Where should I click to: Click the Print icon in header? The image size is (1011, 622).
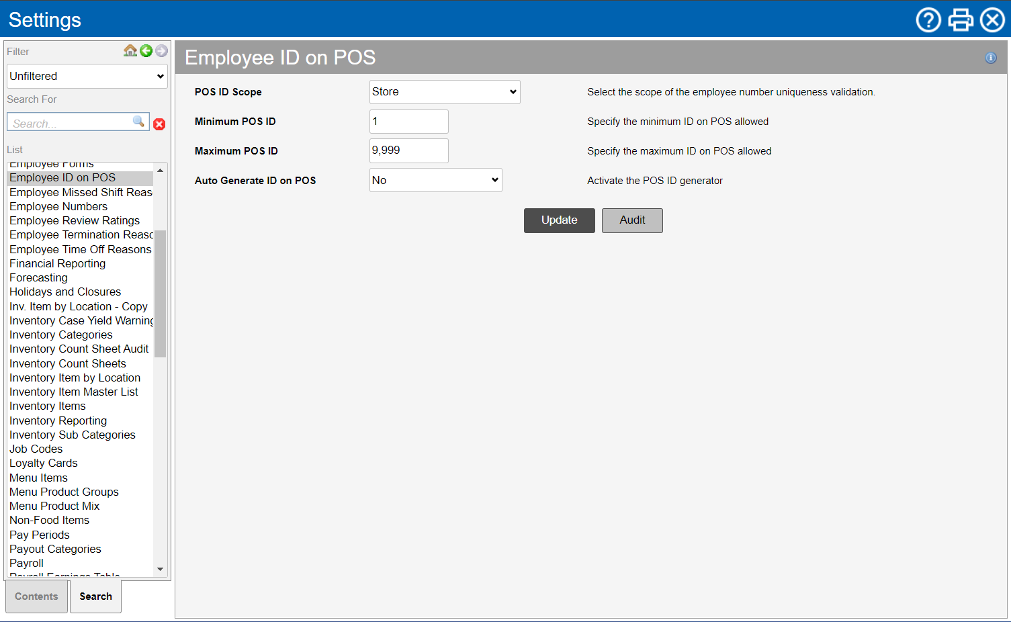click(961, 20)
